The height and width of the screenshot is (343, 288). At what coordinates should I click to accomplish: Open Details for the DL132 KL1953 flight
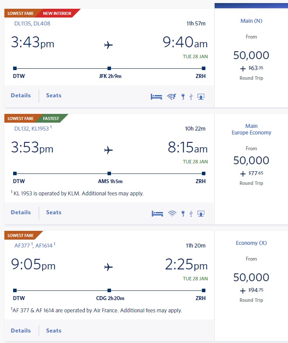tap(21, 212)
